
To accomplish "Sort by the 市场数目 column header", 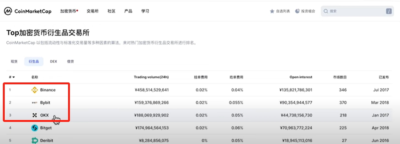I will pos(340,77).
